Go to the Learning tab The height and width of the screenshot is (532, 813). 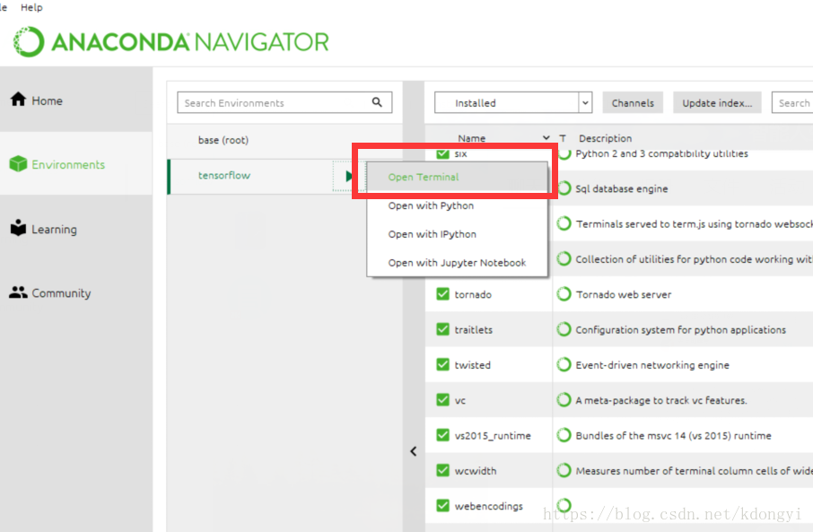(x=76, y=229)
